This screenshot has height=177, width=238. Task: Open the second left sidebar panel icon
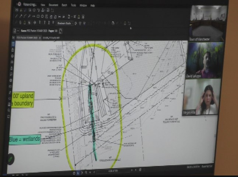tap(13, 50)
